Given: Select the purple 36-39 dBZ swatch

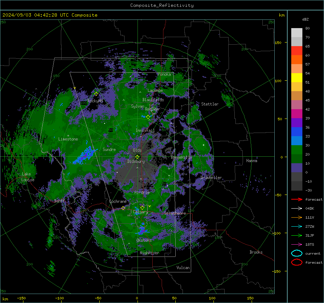Looking at the screenshot, I should [x=297, y=122].
